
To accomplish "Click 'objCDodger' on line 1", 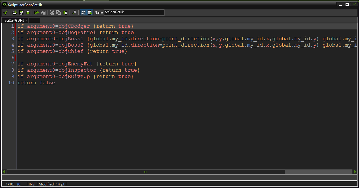I will tap(74, 26).
